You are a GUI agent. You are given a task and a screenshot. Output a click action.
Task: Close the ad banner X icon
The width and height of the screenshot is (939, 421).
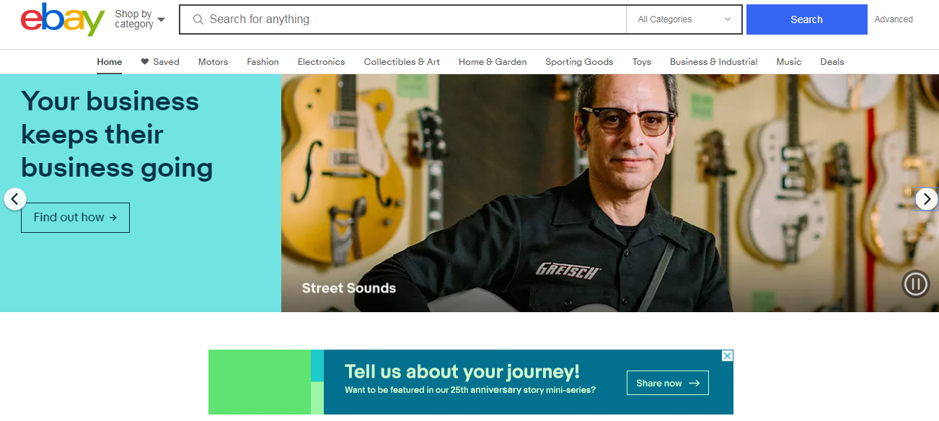point(728,355)
